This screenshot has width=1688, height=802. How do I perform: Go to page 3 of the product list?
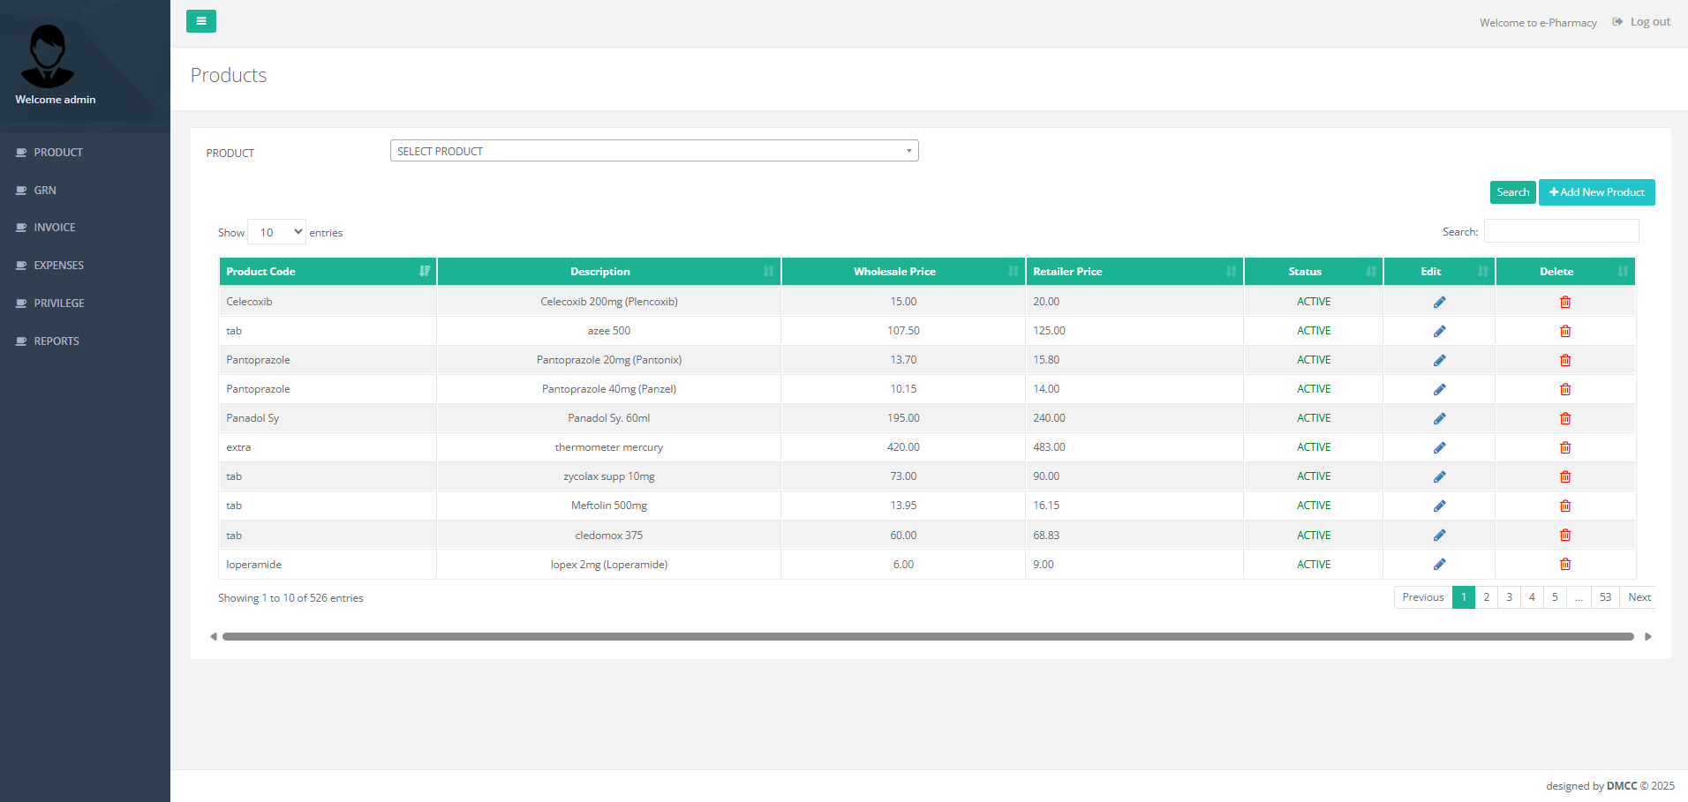tap(1509, 597)
